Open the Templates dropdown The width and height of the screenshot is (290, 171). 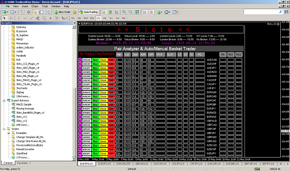point(178,12)
